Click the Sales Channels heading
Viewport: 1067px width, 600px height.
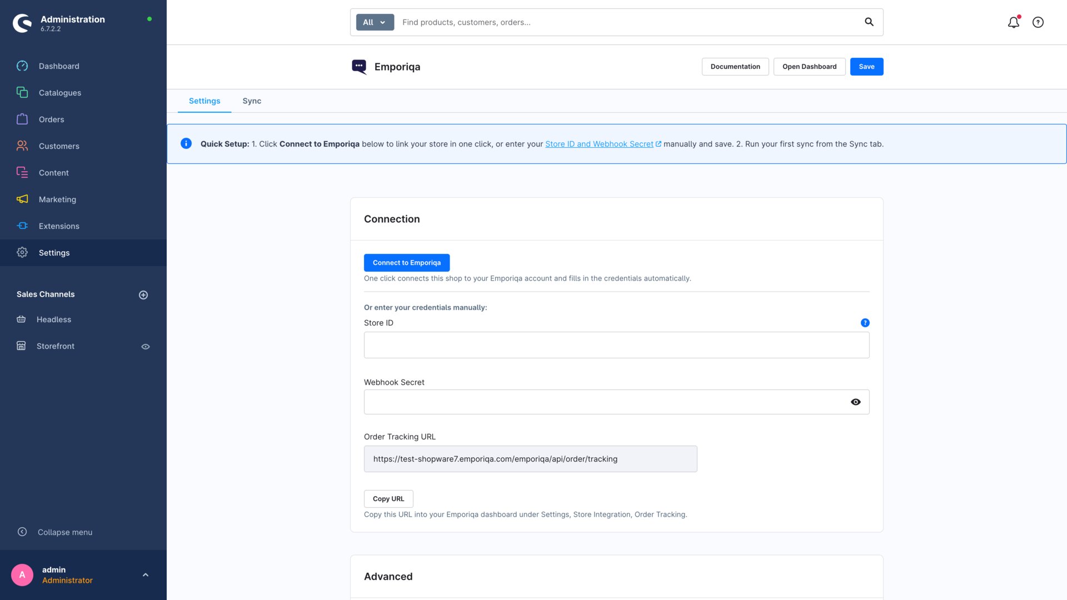[x=46, y=294]
